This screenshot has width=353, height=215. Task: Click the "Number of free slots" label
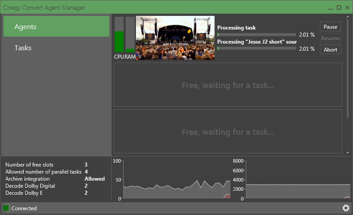[x=29, y=165]
